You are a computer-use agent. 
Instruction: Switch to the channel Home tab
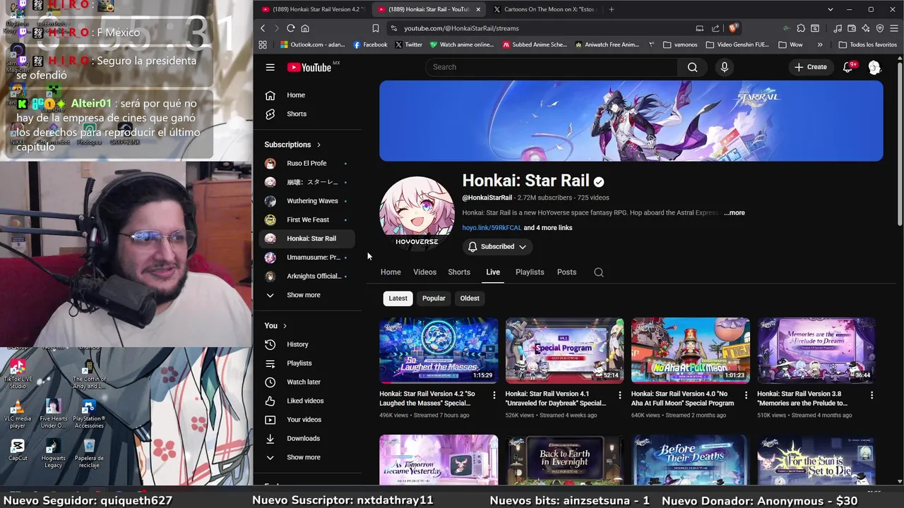[x=391, y=272]
